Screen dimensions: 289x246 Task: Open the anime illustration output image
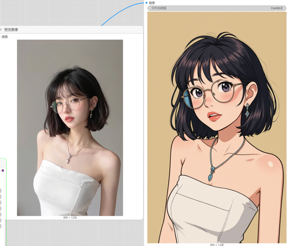[x=217, y=127]
